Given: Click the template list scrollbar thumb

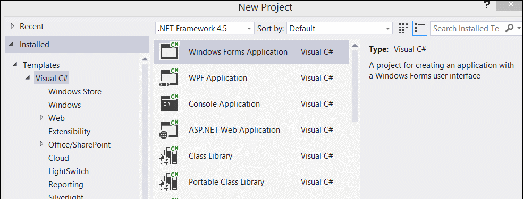Looking at the screenshot, I should pyautogui.click(x=355, y=86).
